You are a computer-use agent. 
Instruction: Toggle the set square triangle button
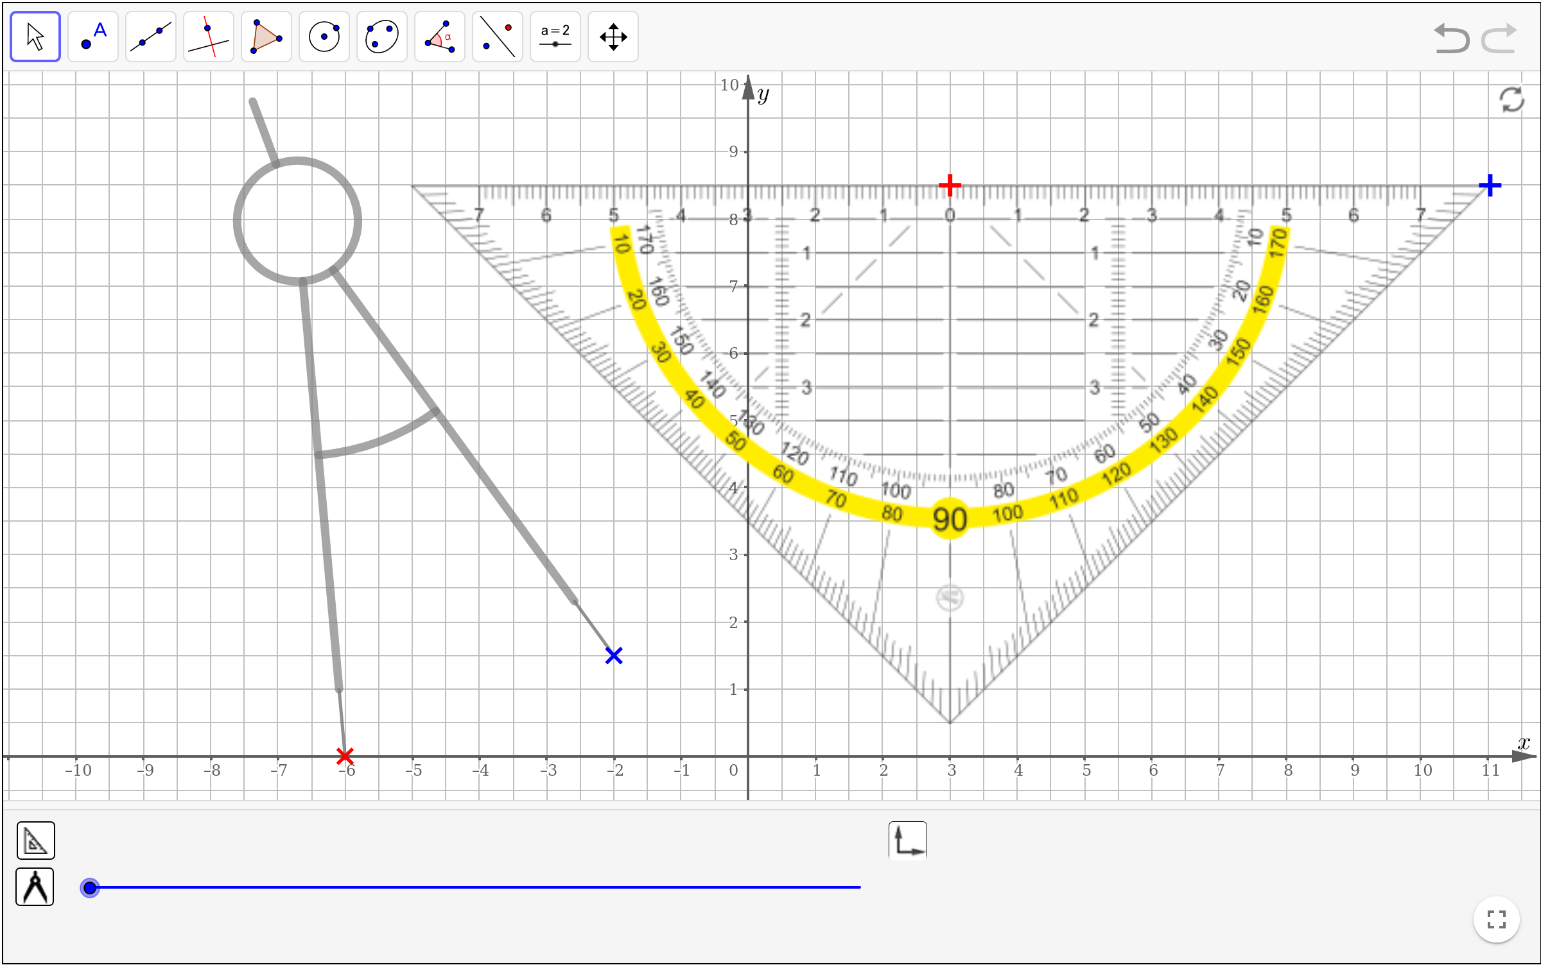(36, 840)
